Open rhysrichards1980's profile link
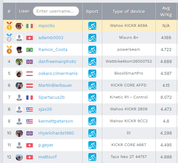178x163 pixels. coord(56,133)
